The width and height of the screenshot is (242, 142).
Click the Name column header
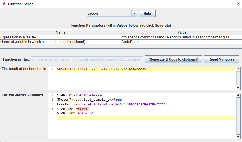point(61,32)
